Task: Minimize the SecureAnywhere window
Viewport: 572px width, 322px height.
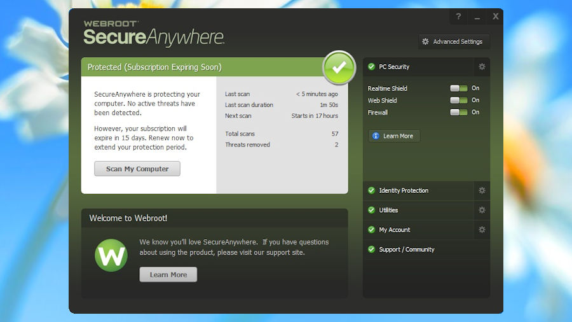Action: pyautogui.click(x=477, y=17)
